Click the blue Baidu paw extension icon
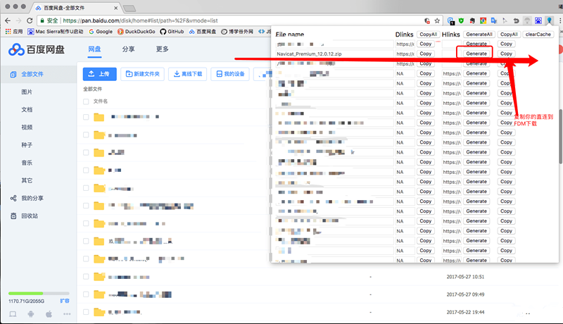This screenshot has height=324, width=563. [x=538, y=21]
